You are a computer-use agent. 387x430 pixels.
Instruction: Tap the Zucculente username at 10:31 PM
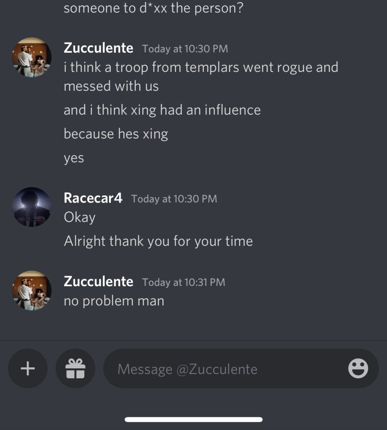tap(98, 282)
